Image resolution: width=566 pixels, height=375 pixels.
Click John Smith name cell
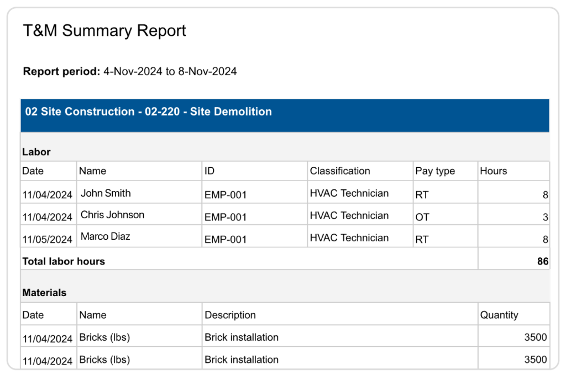tap(106, 193)
